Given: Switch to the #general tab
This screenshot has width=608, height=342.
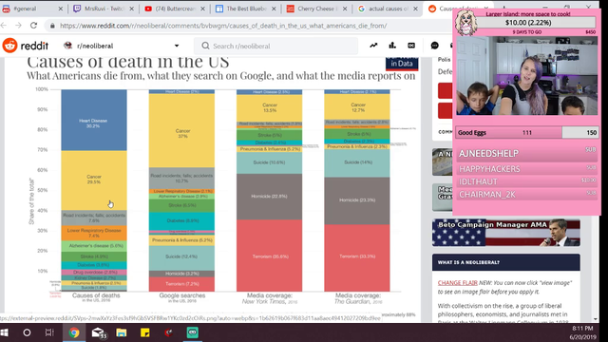Looking at the screenshot, I should pyautogui.click(x=31, y=9).
